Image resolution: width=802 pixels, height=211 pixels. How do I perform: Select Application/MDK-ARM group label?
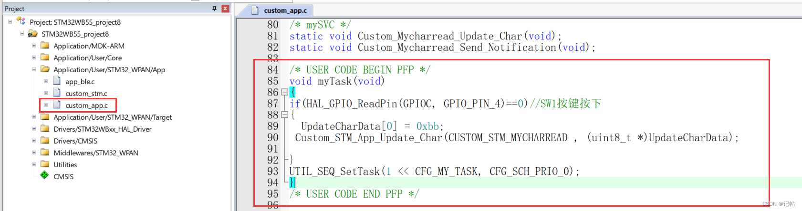[x=89, y=46]
